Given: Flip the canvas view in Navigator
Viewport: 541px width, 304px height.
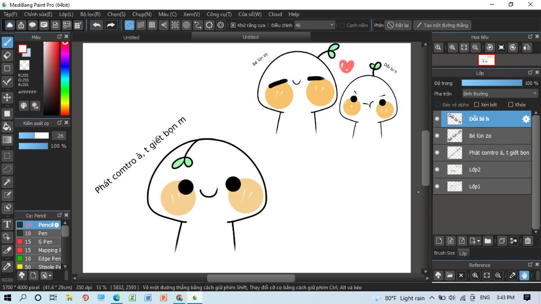Looking at the screenshot, I should coord(527,47).
